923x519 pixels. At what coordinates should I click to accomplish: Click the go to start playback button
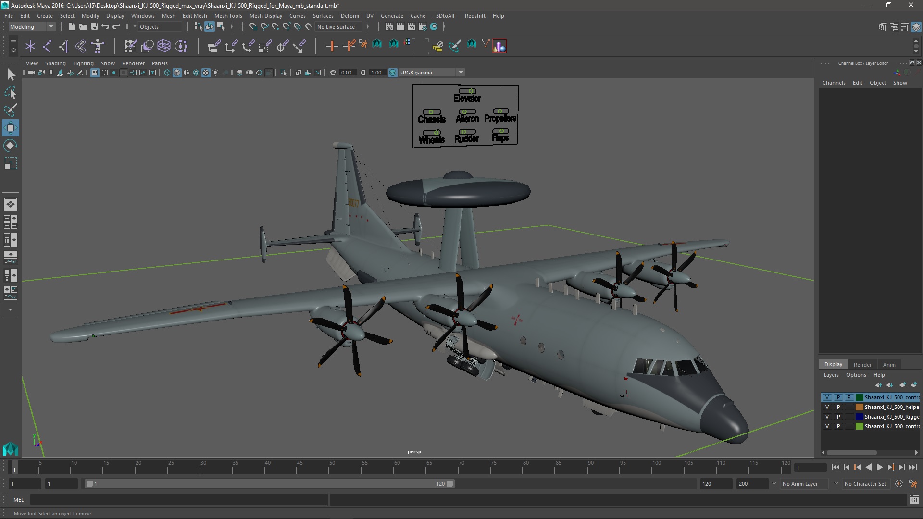[835, 467]
